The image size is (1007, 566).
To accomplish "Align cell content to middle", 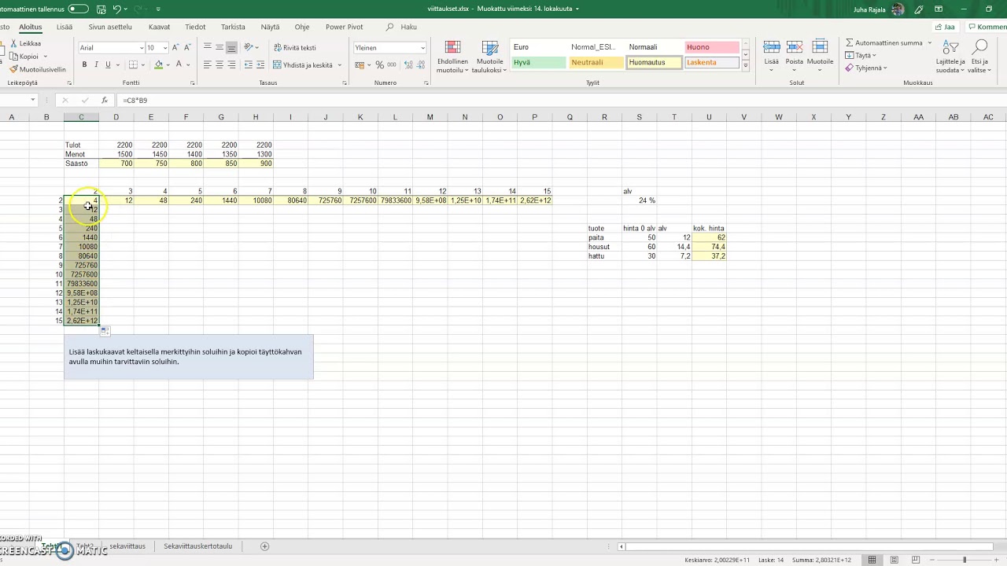I will (x=219, y=48).
